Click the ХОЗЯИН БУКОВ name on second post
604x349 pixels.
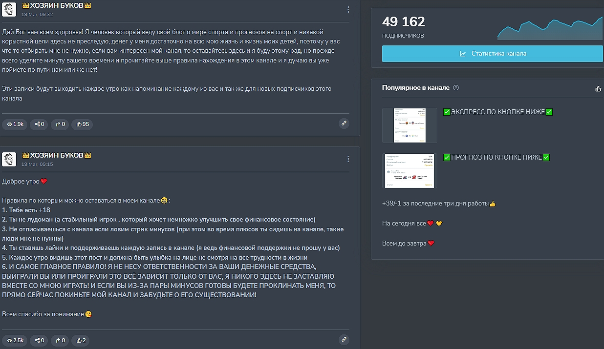pos(57,155)
